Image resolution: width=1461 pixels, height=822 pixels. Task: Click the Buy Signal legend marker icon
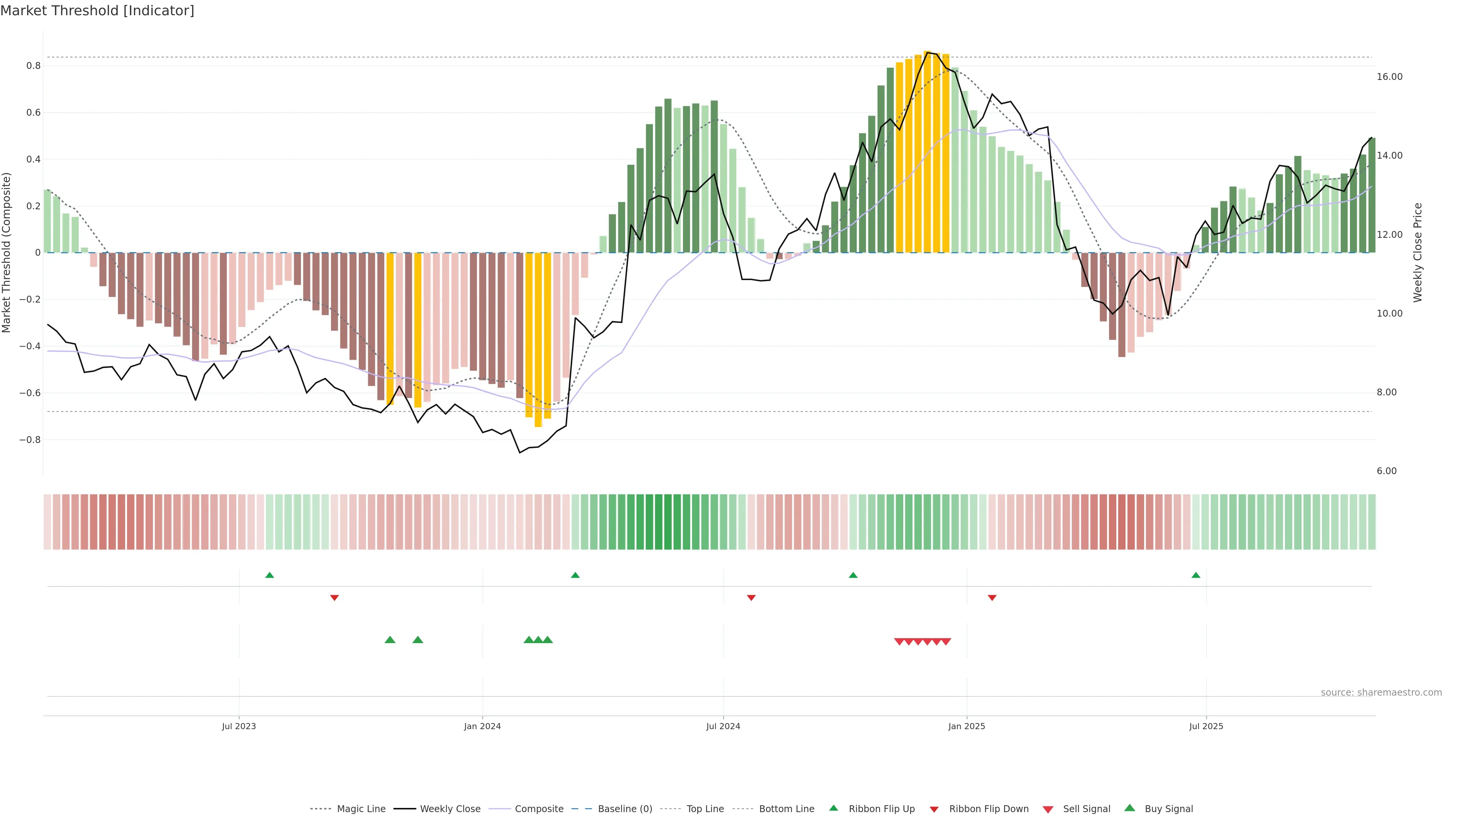pos(1129,808)
